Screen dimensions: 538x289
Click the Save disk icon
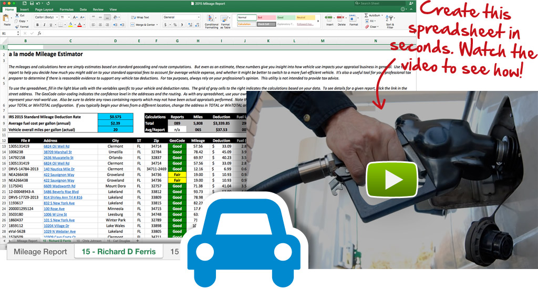(x=31, y=4)
